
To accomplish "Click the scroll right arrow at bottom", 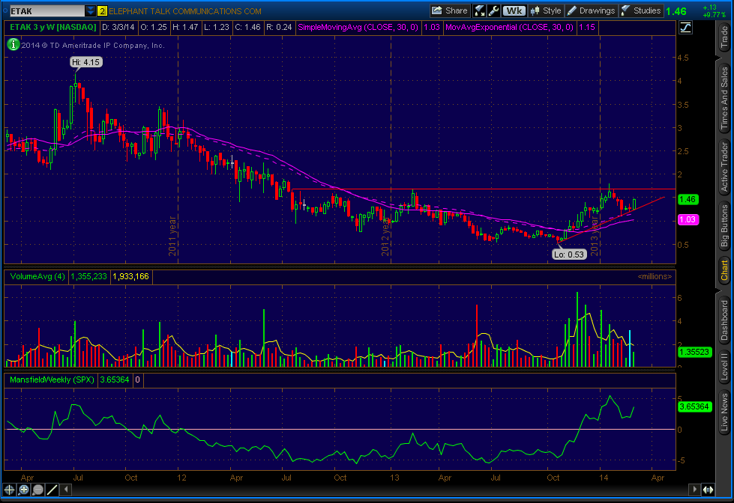I will point(694,490).
